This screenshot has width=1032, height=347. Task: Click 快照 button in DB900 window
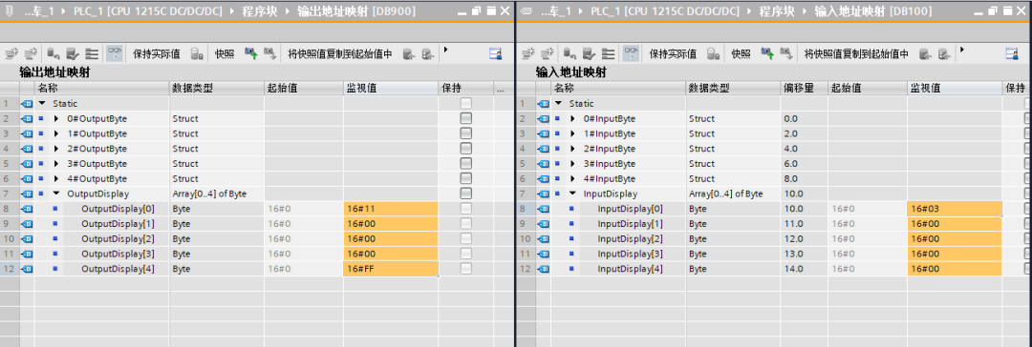(x=226, y=54)
